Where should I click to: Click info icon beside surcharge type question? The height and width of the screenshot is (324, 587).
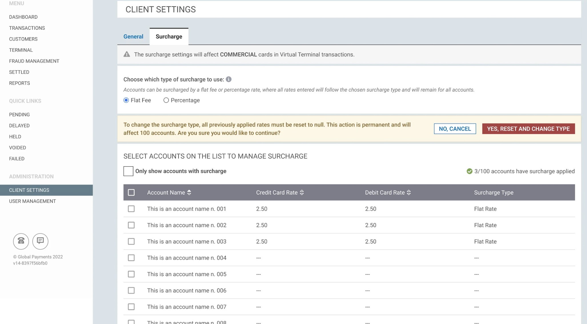pos(229,79)
